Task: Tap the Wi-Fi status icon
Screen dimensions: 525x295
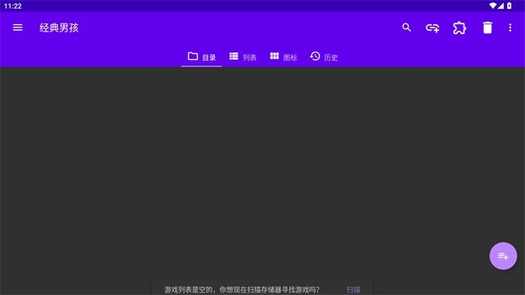Action: 493,6
